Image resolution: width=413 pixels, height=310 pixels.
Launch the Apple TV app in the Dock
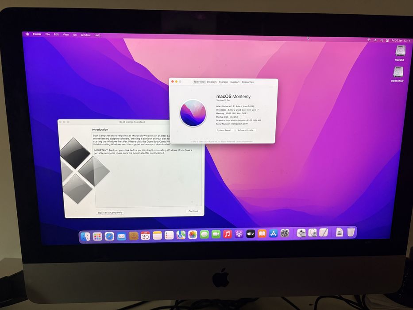251,233
